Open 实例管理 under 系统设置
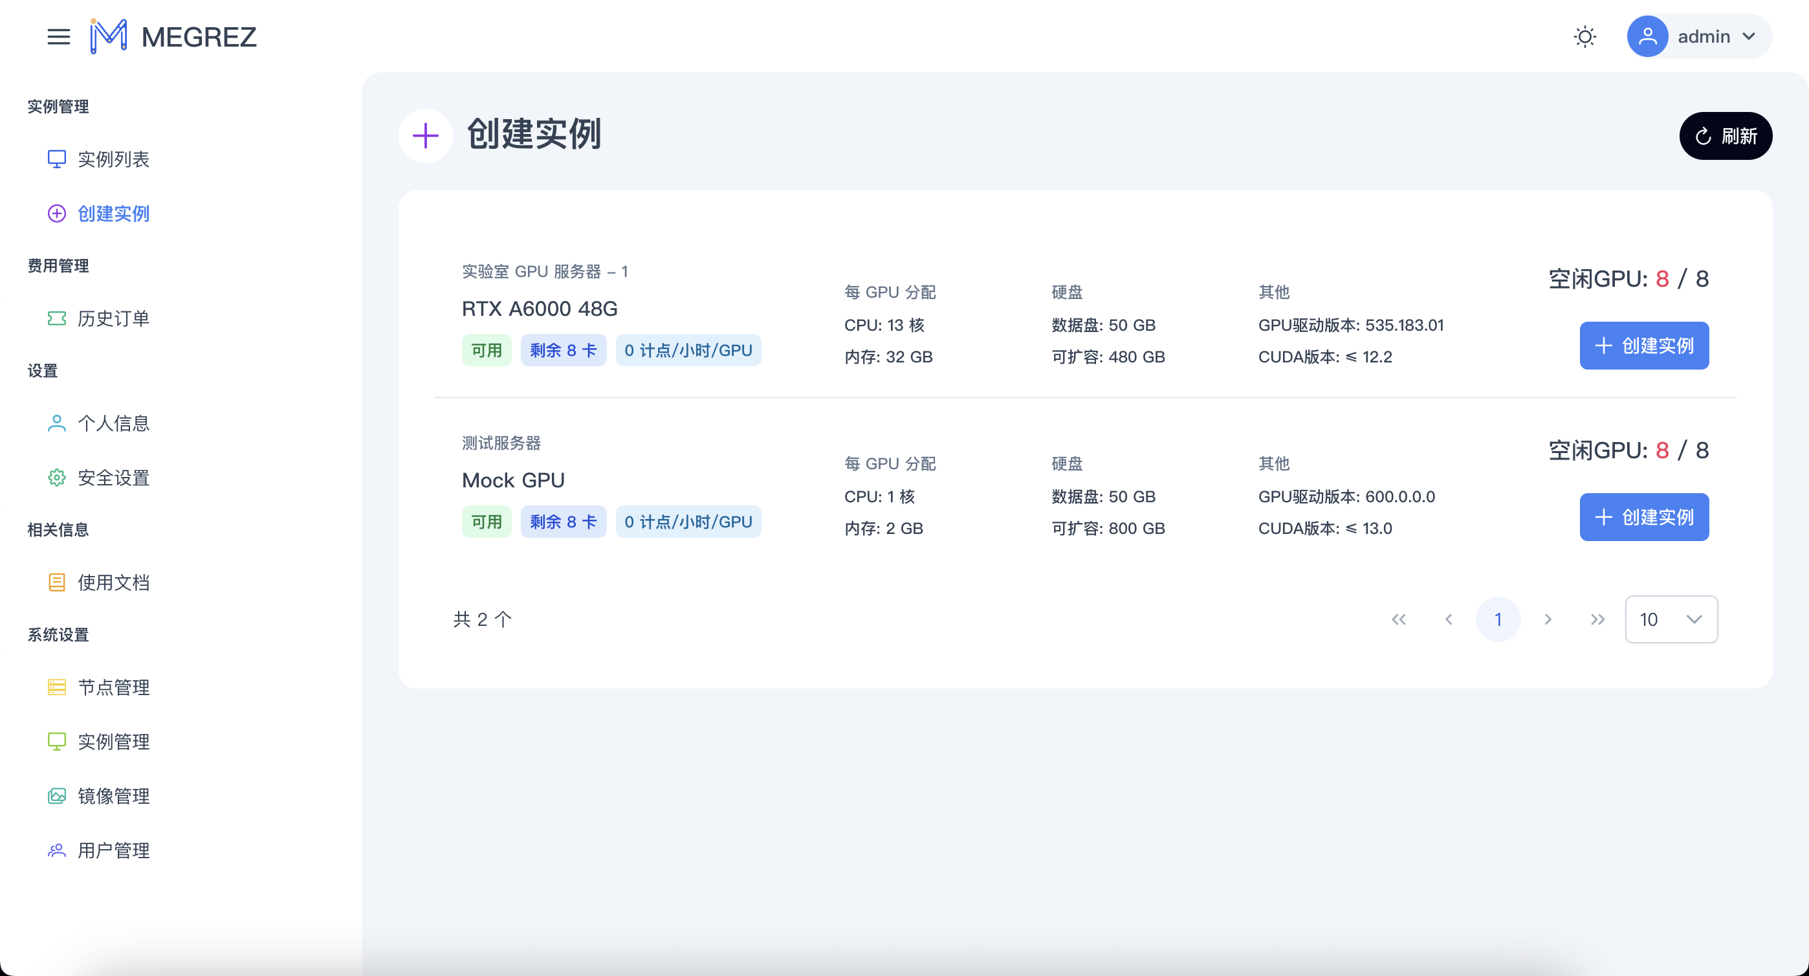 point(114,741)
